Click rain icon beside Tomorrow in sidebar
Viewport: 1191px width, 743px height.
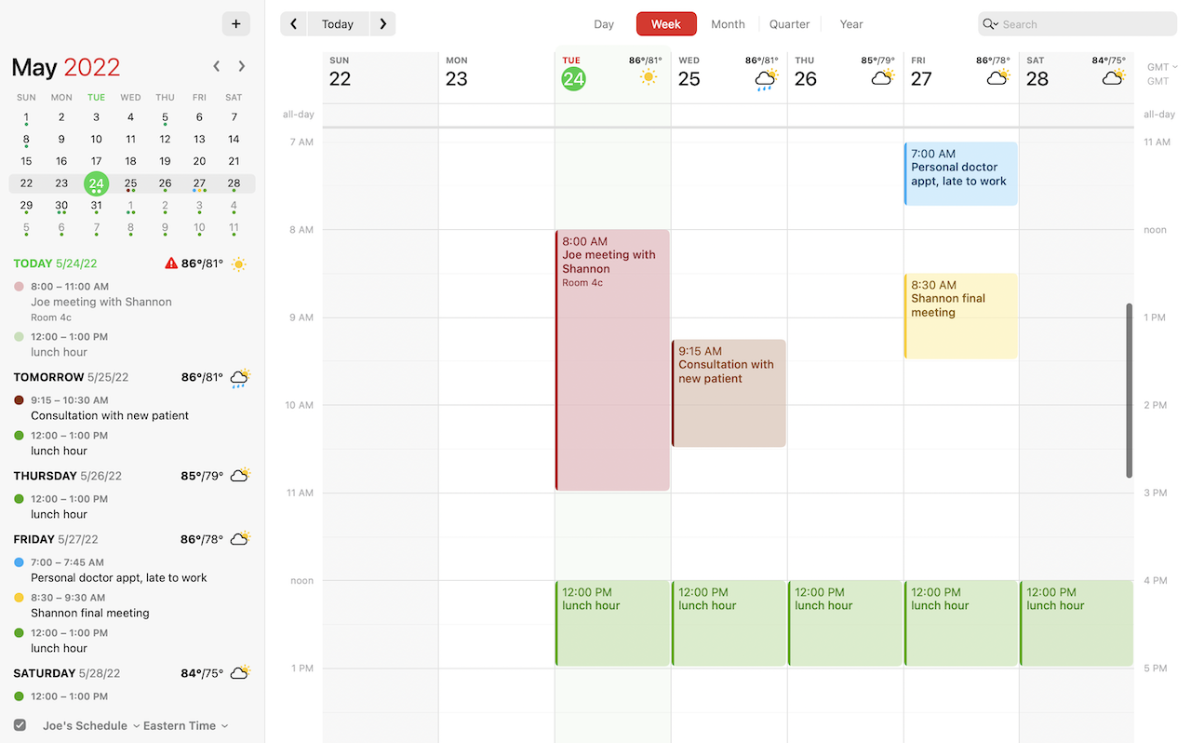tap(240, 378)
